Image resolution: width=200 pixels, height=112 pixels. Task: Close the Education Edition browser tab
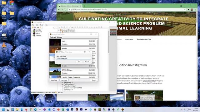(x=81, y=6)
